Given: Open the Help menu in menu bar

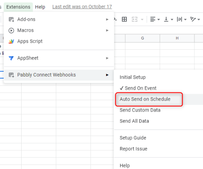Looking at the screenshot, I should (x=40, y=7).
